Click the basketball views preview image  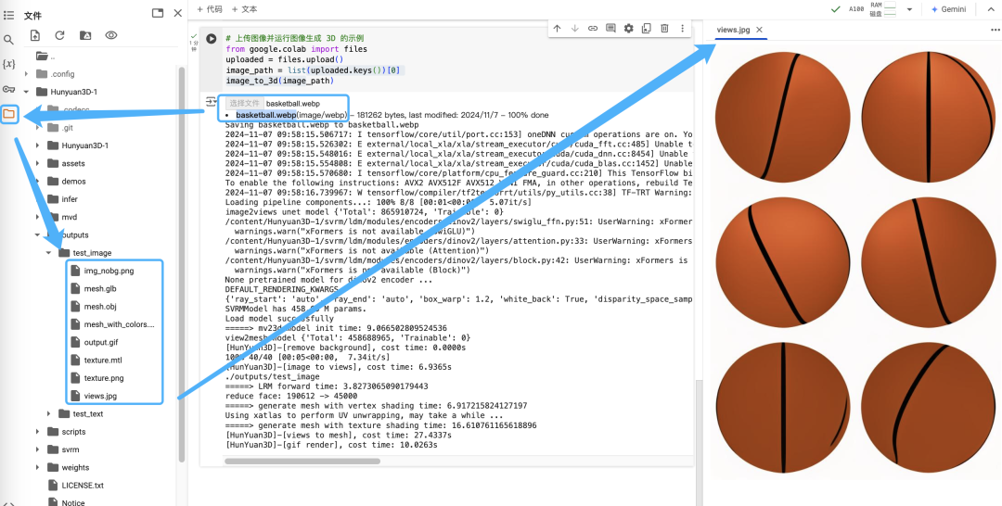coord(854,261)
